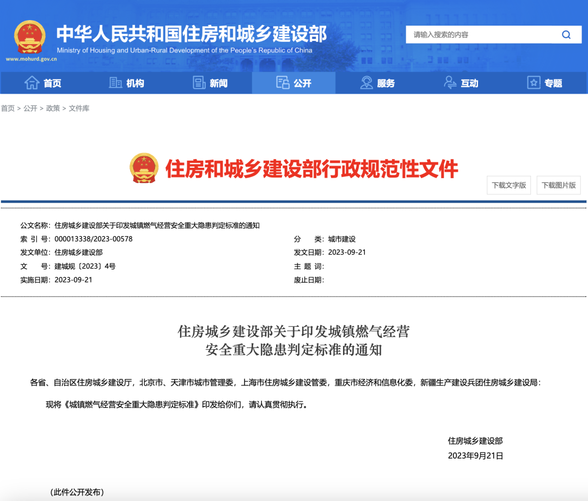
Task: Click the house icon beside 首页
Action: tap(32, 83)
